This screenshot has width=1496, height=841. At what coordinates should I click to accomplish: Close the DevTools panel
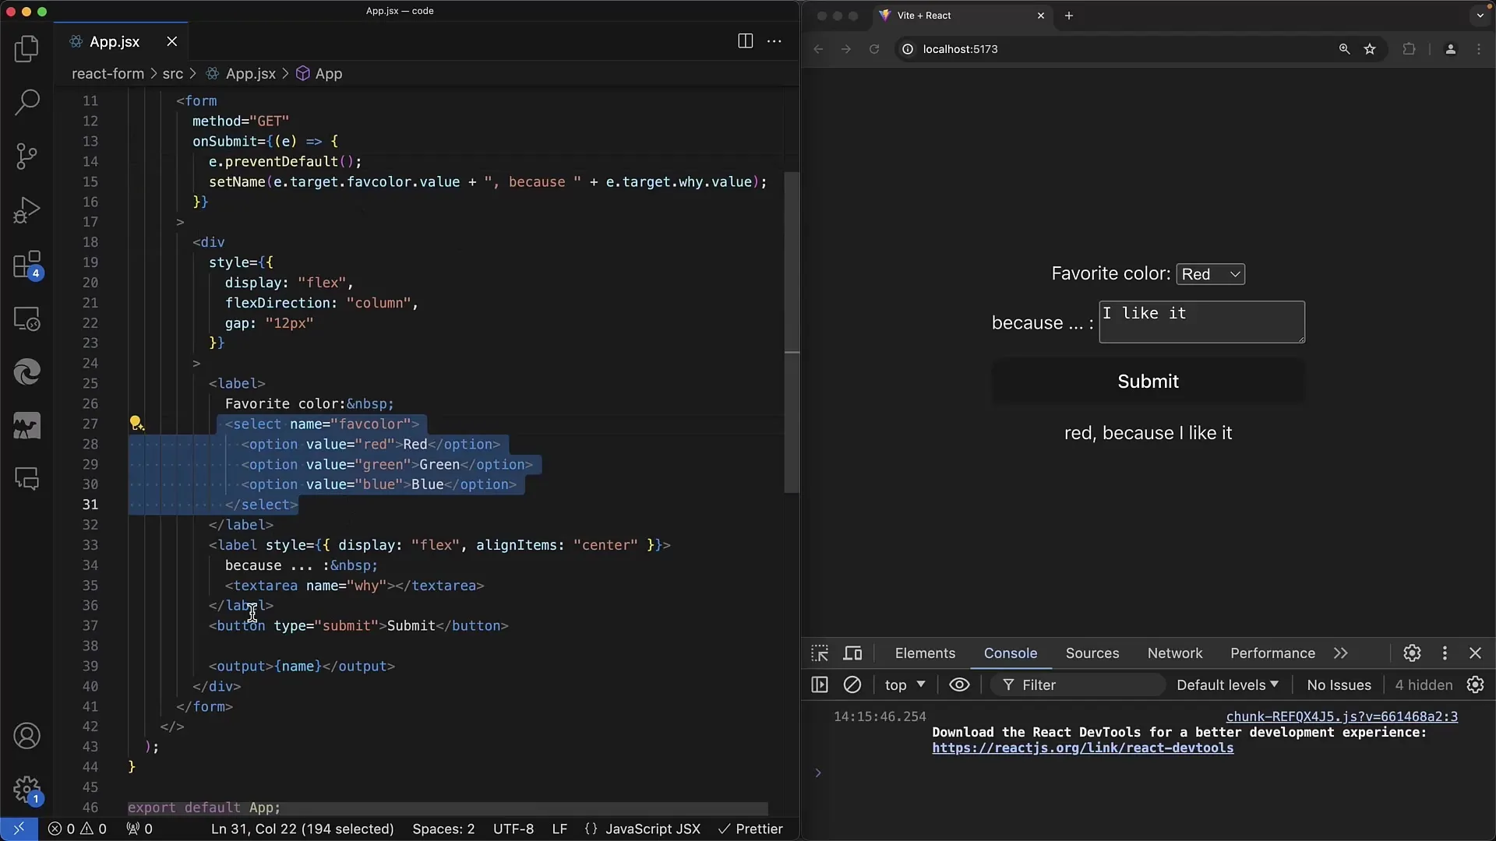coord(1475,653)
